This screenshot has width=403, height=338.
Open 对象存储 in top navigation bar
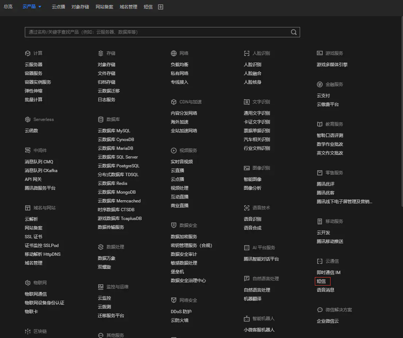pos(80,7)
